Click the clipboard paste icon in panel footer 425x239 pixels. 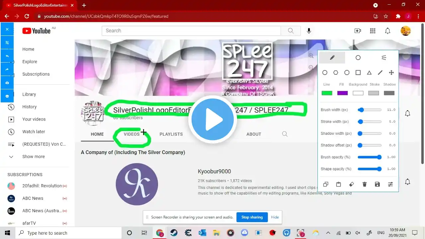click(339, 184)
